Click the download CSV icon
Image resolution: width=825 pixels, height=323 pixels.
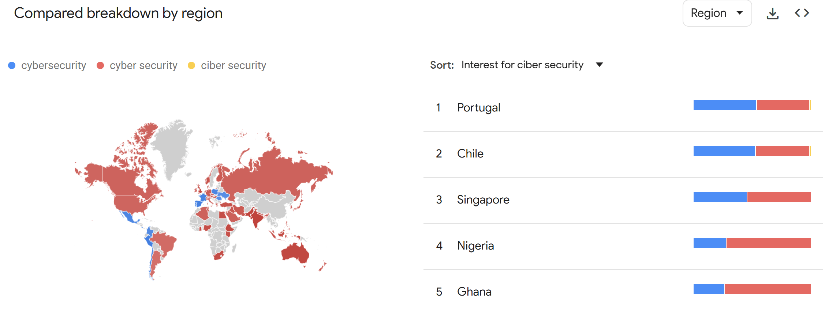coord(772,14)
